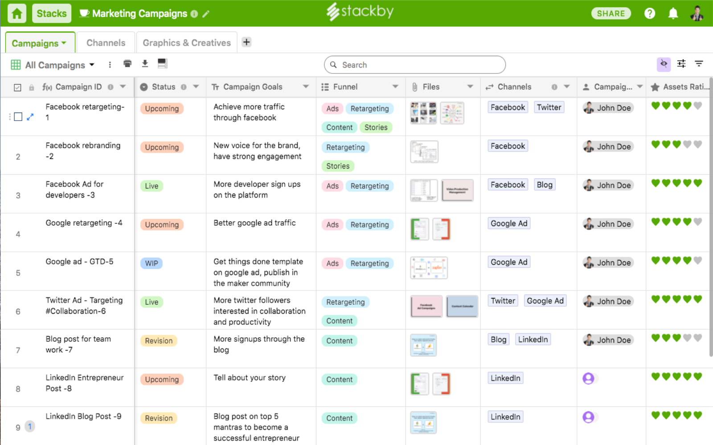Open the customize columns sliders icon

click(681, 64)
